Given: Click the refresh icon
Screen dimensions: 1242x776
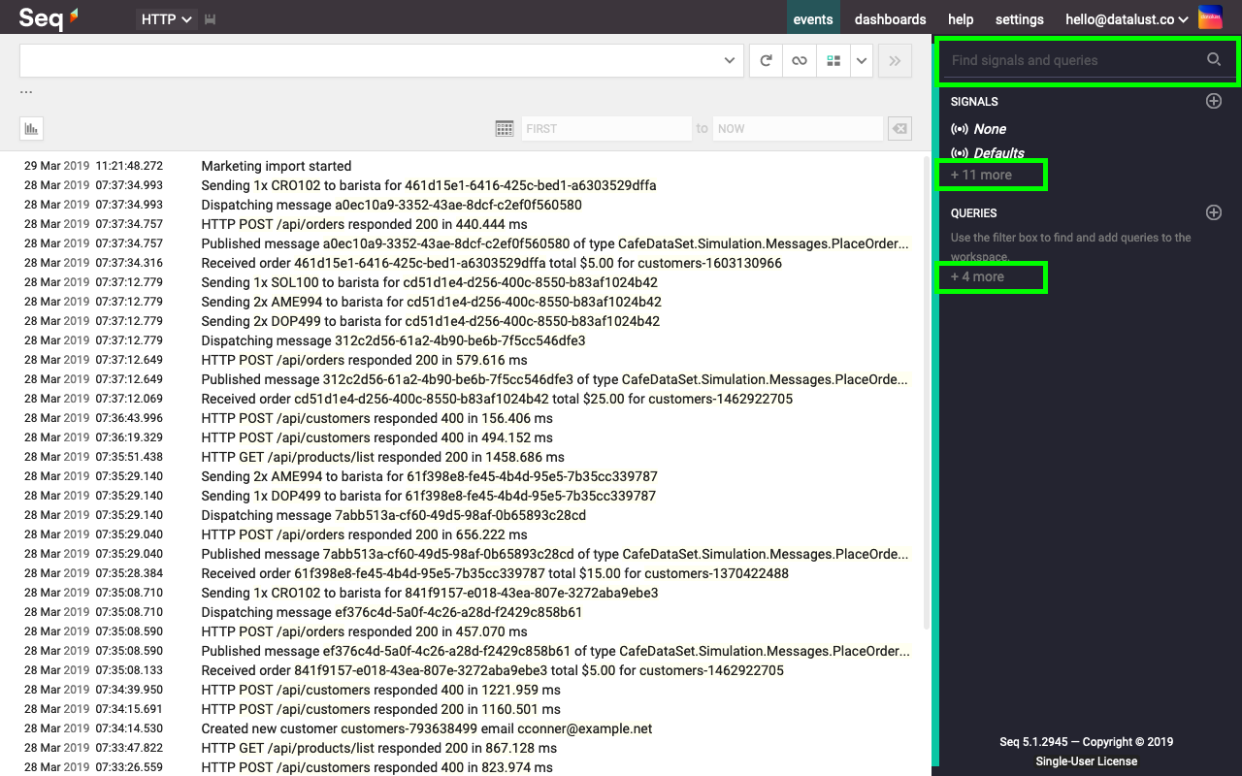Looking at the screenshot, I should coord(767,60).
